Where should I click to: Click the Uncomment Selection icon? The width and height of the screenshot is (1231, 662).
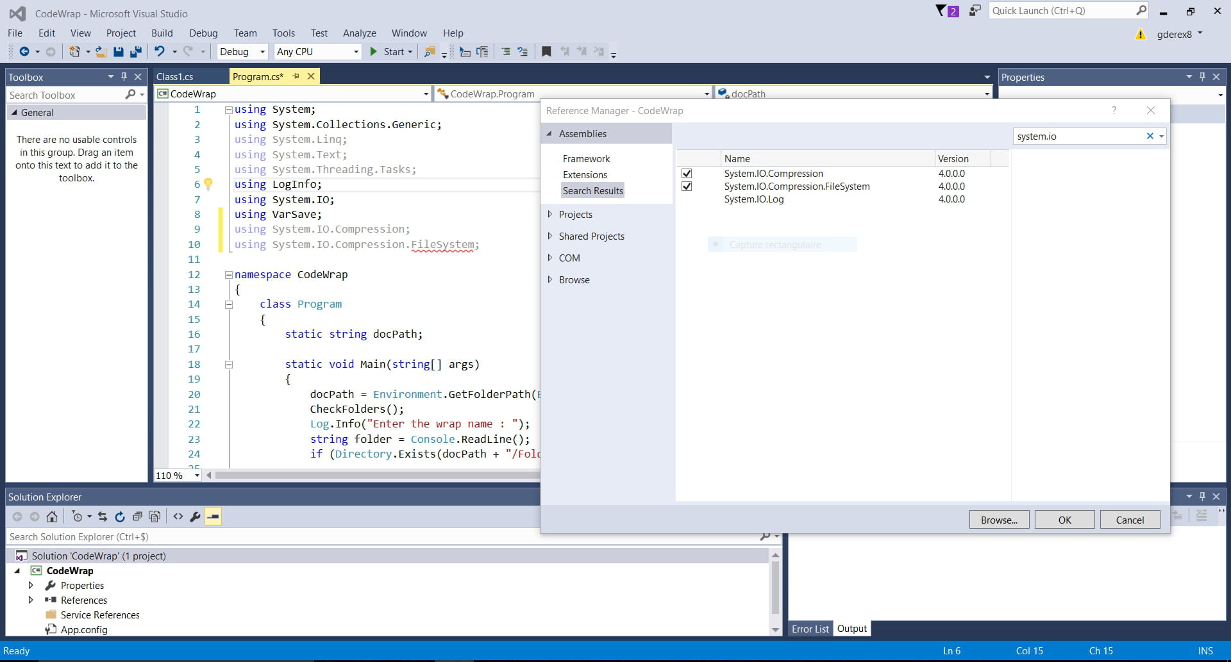pos(523,52)
